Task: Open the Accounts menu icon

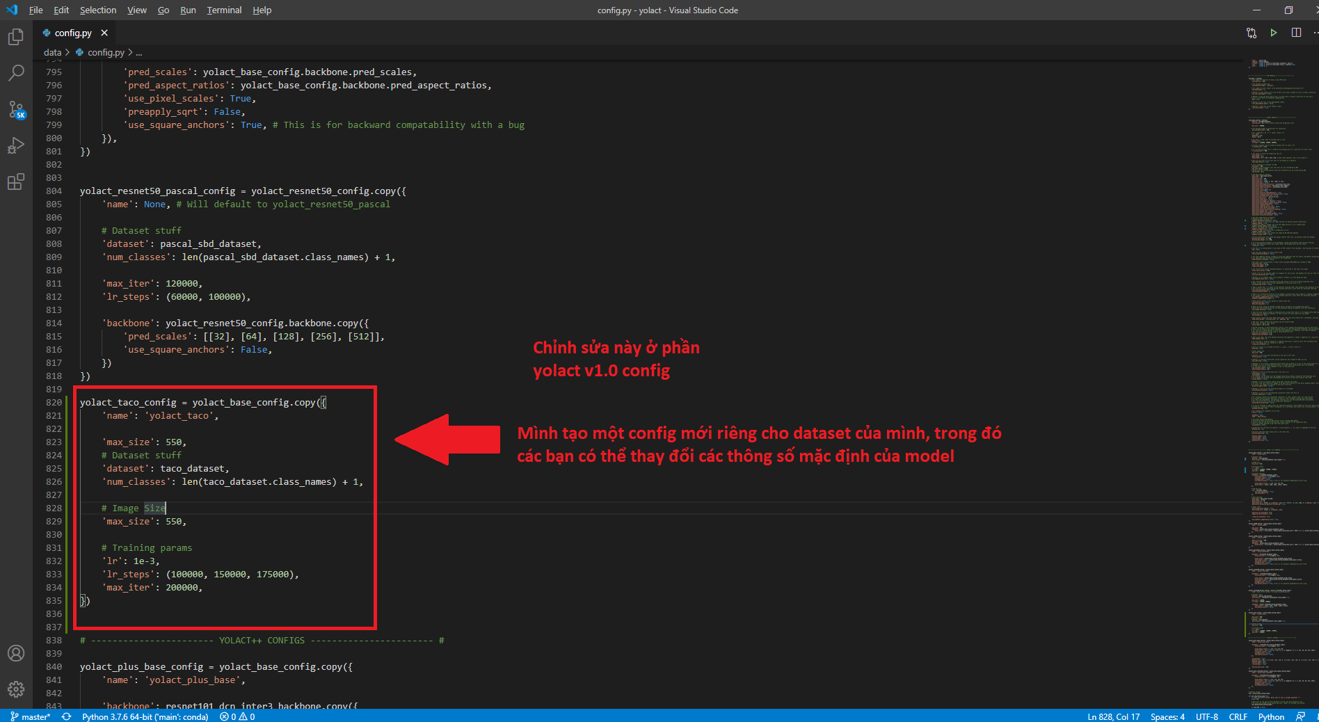Action: click(15, 653)
